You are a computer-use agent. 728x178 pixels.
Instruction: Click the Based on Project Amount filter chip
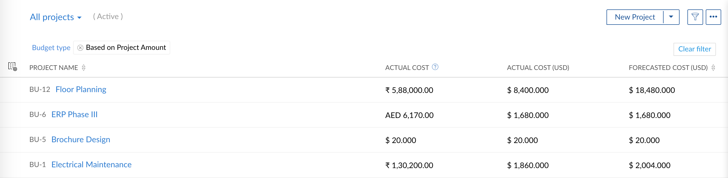coord(122,48)
